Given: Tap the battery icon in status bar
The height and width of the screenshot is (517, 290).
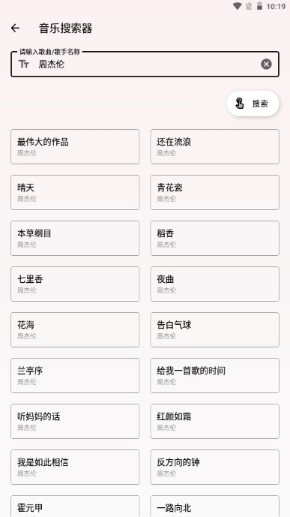Looking at the screenshot, I should click(260, 6).
